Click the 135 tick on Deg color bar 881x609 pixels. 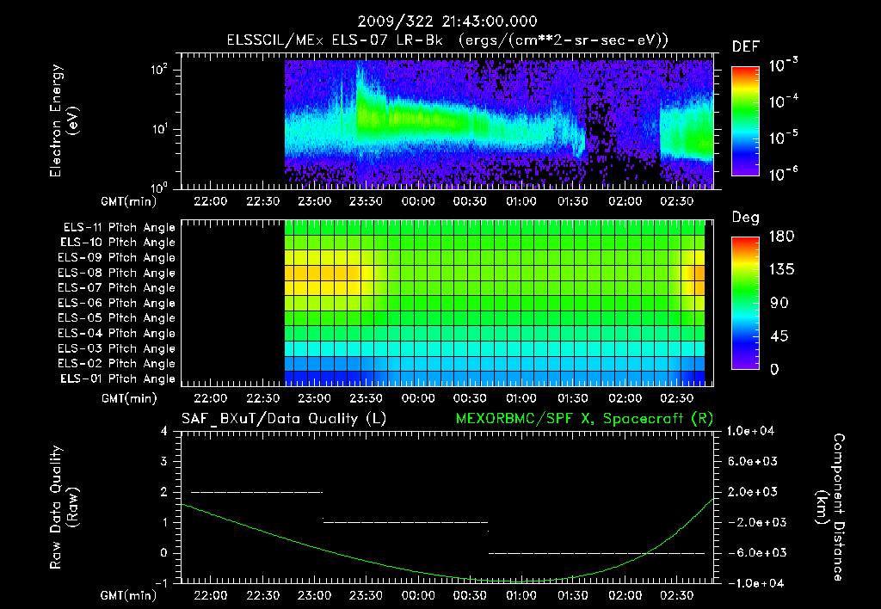[x=781, y=270]
